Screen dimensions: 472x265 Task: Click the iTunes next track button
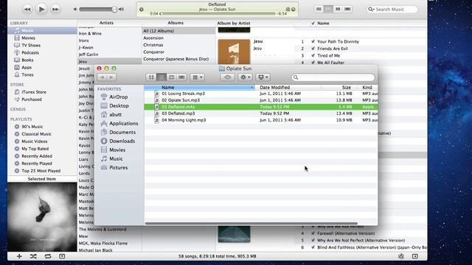pos(55,10)
